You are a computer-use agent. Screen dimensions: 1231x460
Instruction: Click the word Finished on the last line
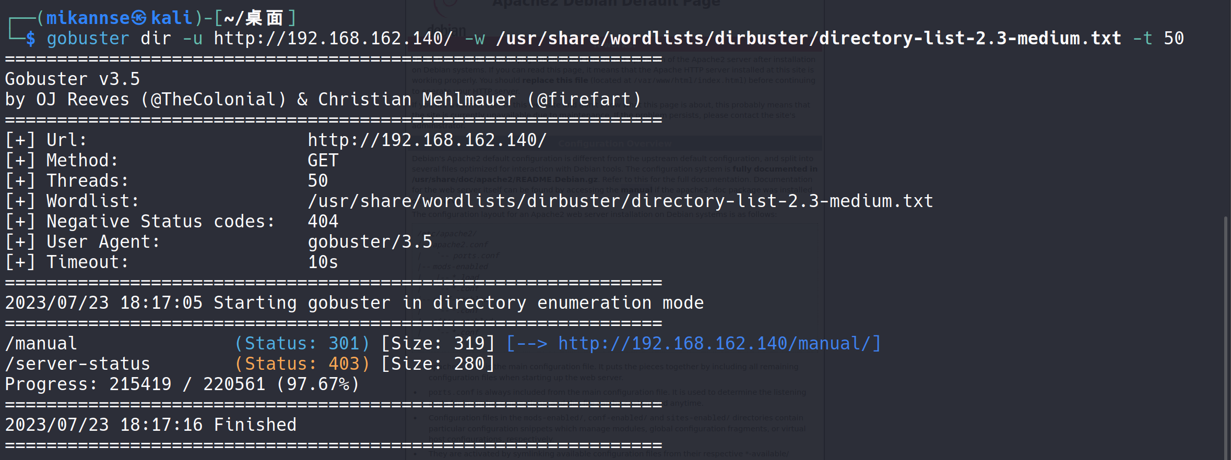pyautogui.click(x=255, y=425)
